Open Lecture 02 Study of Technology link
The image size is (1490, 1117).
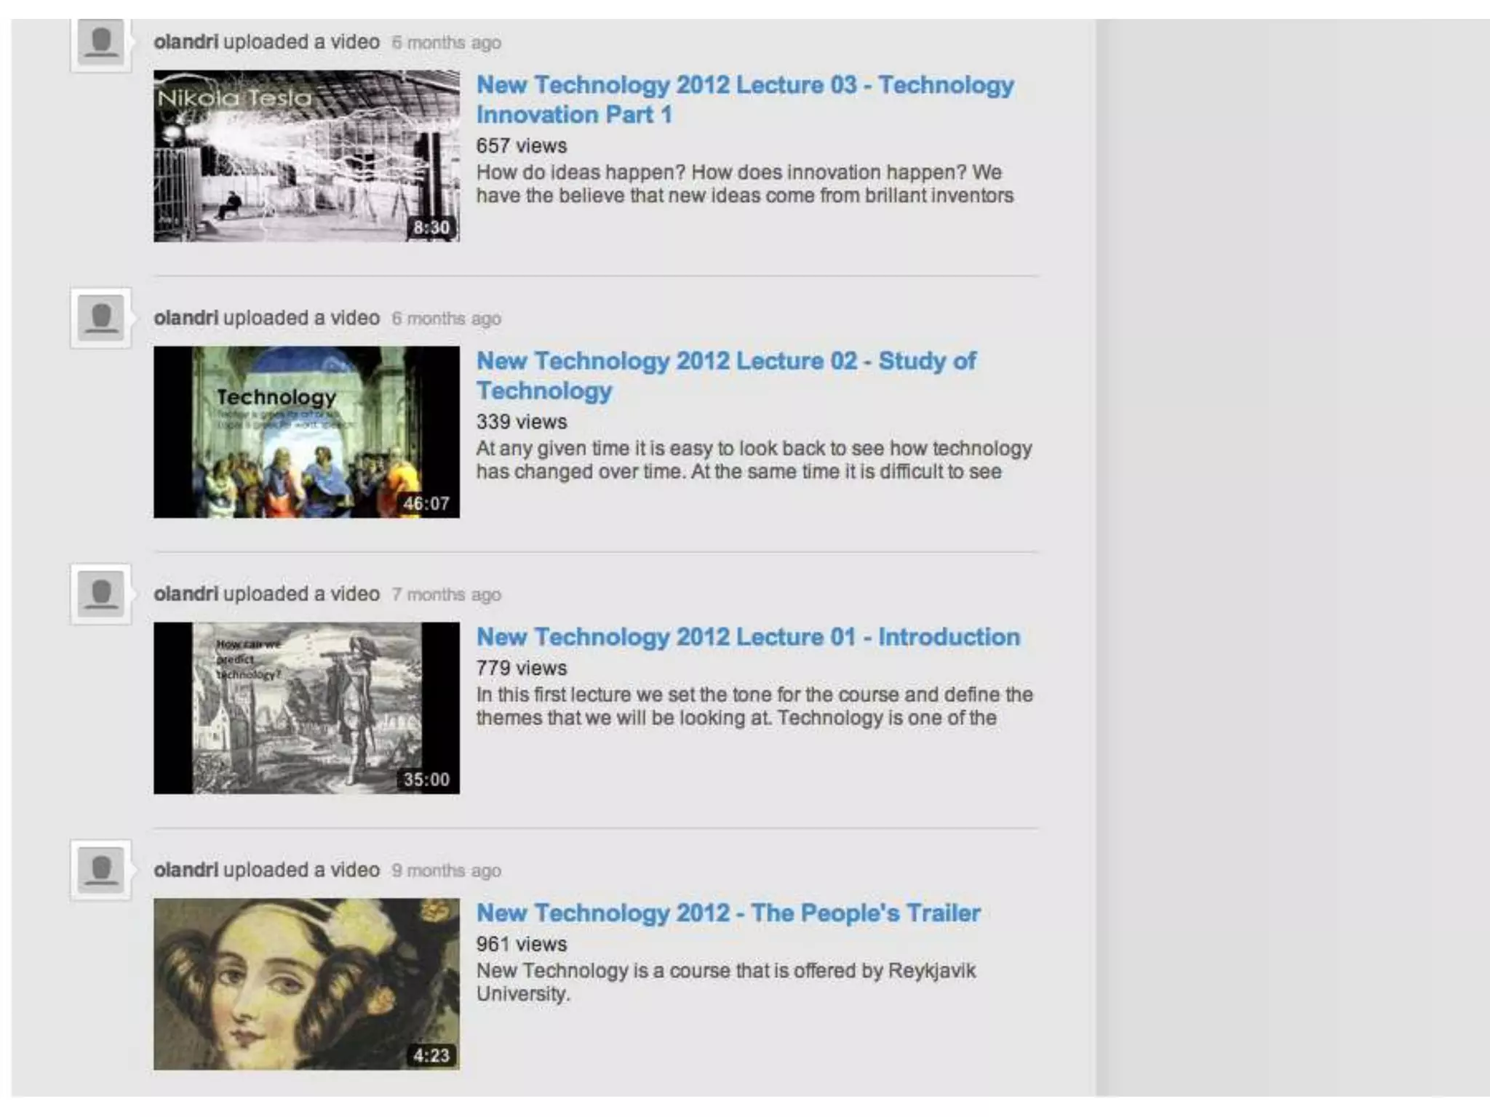(x=725, y=375)
